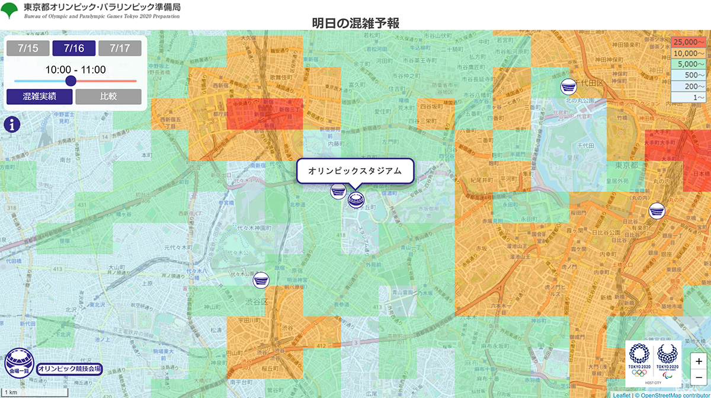Click the 比較 button
This screenshot has width=711, height=398.
pyautogui.click(x=108, y=97)
